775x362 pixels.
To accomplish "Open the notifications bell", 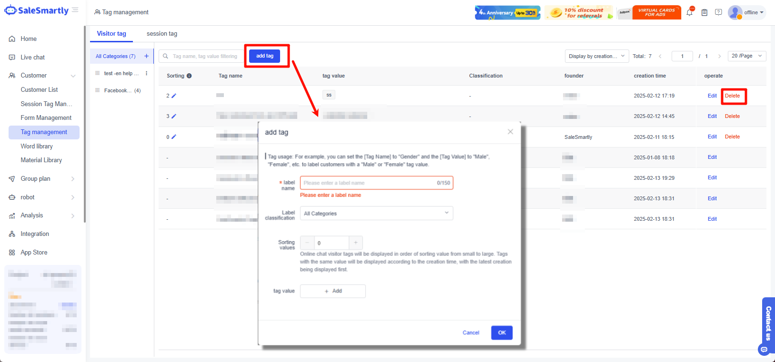I will 689,12.
